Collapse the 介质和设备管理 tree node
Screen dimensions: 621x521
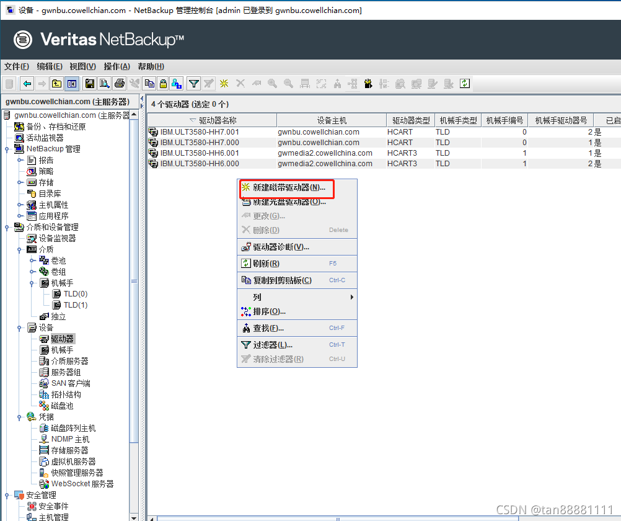(x=7, y=227)
